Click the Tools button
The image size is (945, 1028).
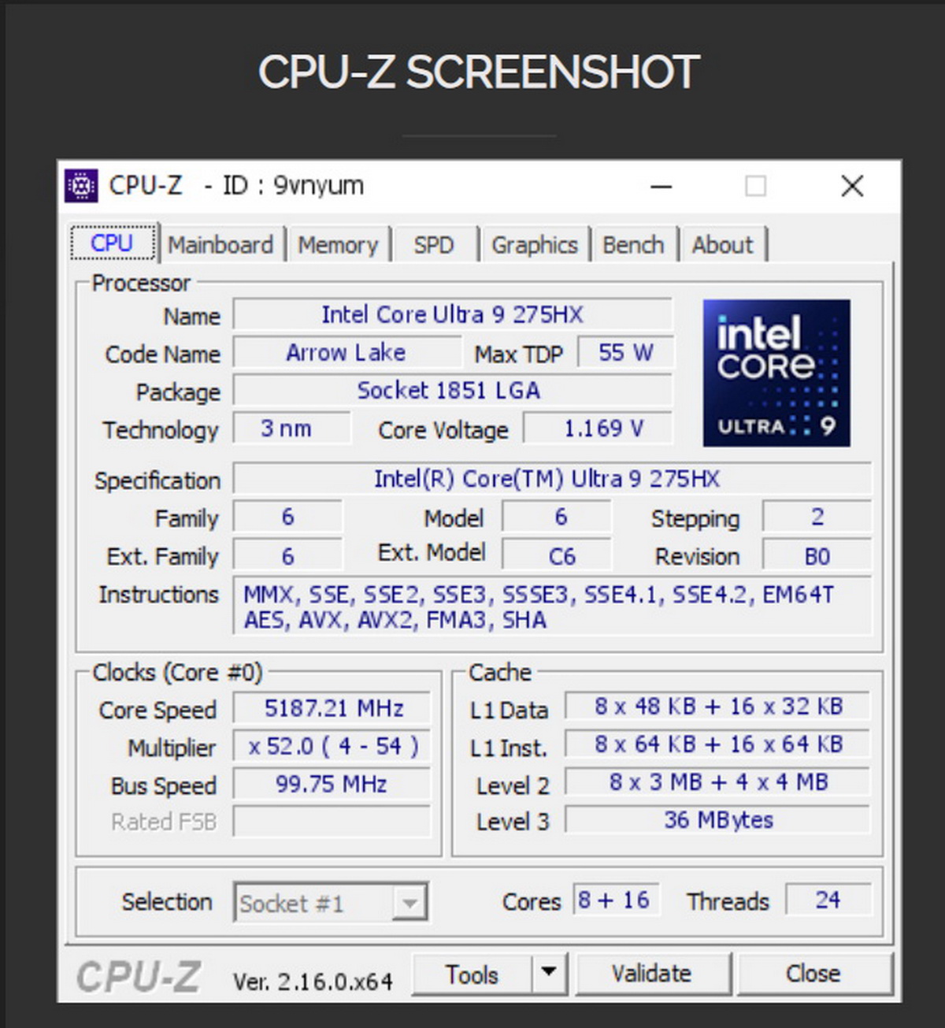click(472, 974)
